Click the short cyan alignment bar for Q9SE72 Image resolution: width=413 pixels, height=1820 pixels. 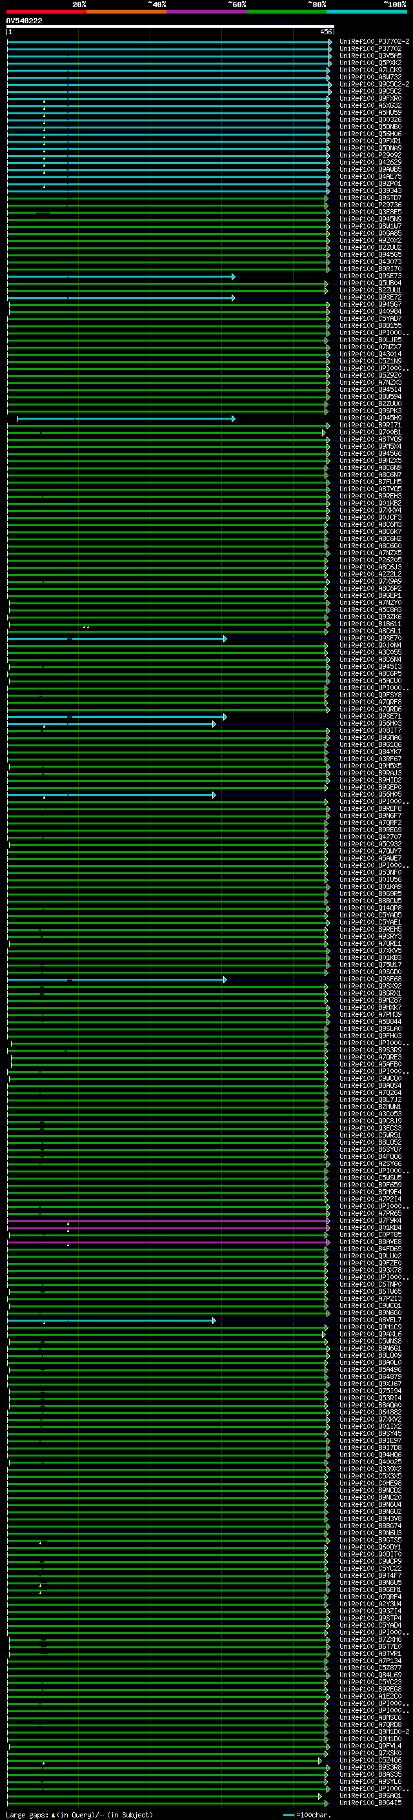point(121,298)
